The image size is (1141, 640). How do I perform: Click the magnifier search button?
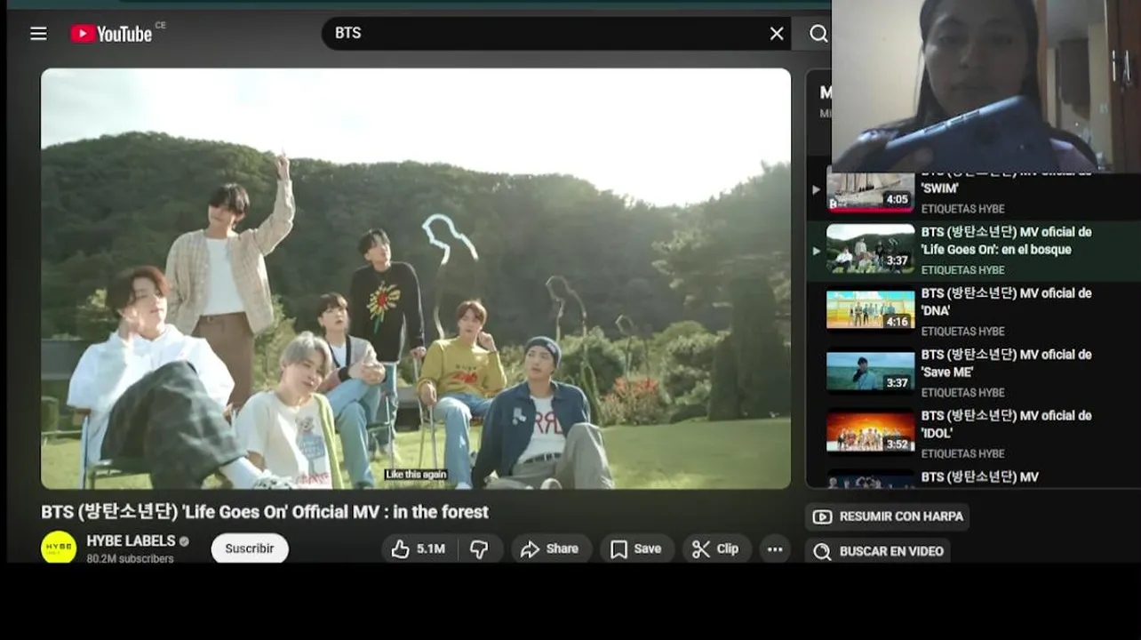(818, 34)
